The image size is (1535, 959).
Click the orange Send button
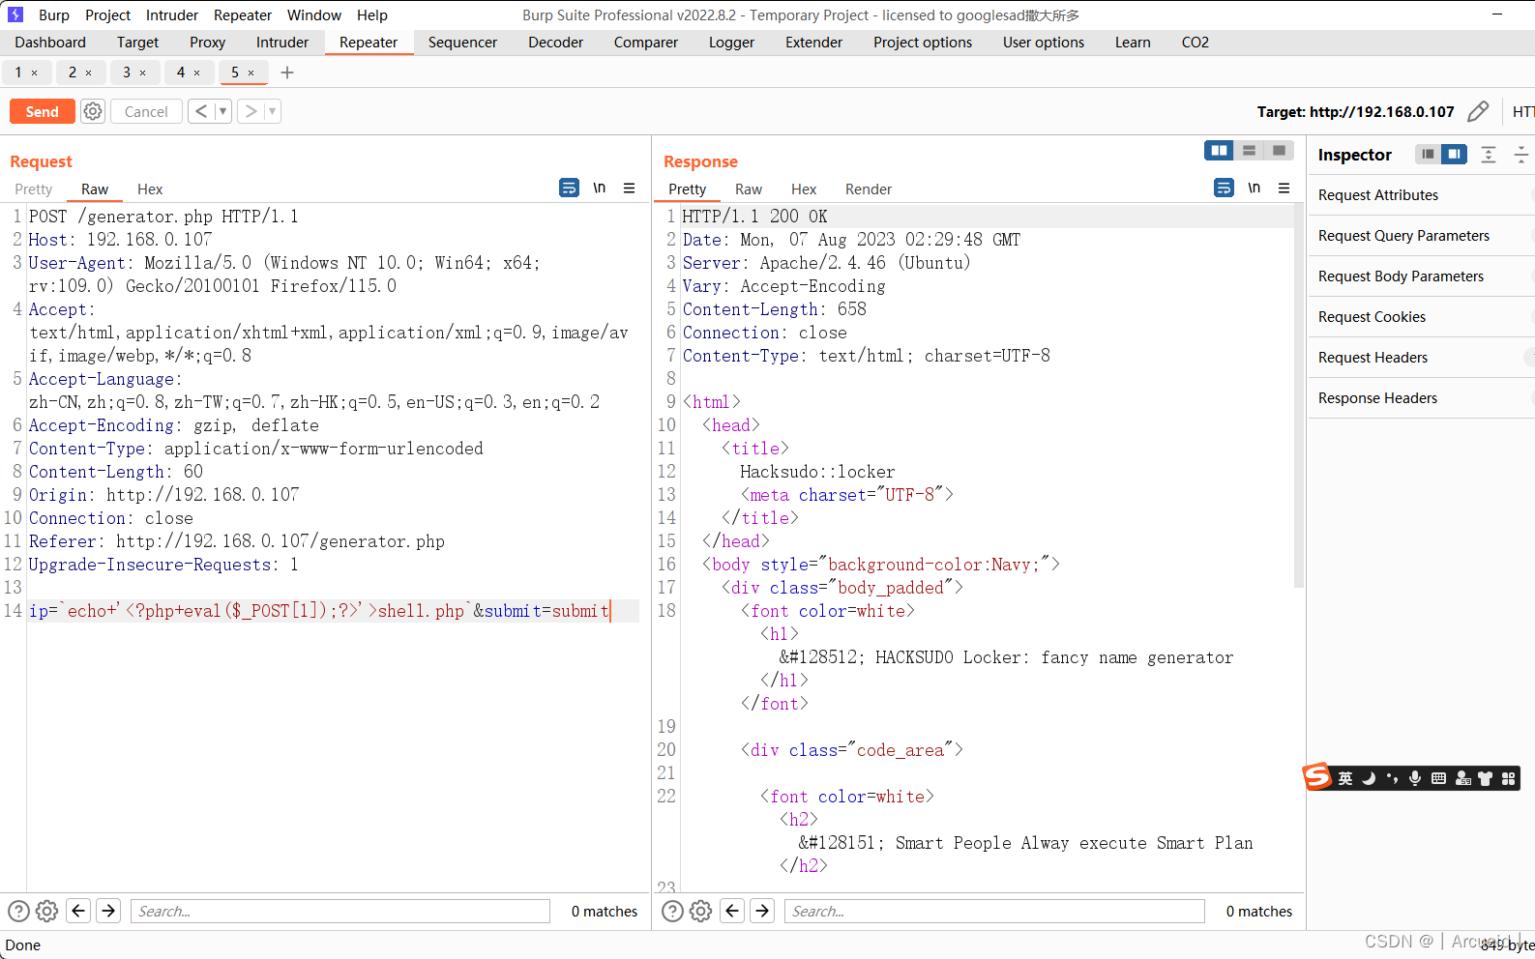point(42,111)
